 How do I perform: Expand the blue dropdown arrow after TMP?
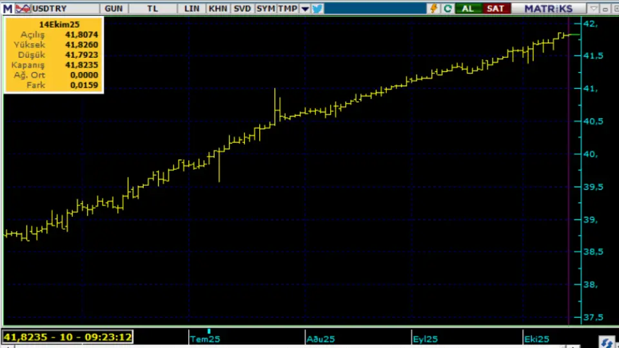tap(305, 9)
